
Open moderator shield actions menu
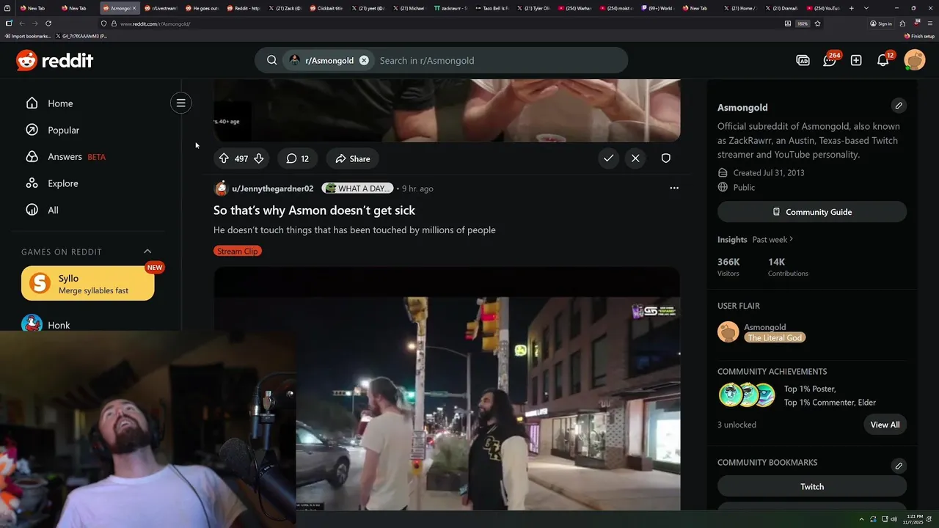[665, 158]
